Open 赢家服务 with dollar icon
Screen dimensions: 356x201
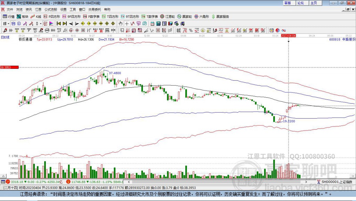220,17
